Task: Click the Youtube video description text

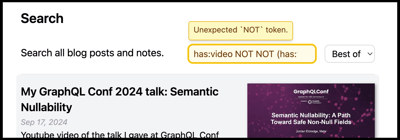Action: [x=120, y=135]
